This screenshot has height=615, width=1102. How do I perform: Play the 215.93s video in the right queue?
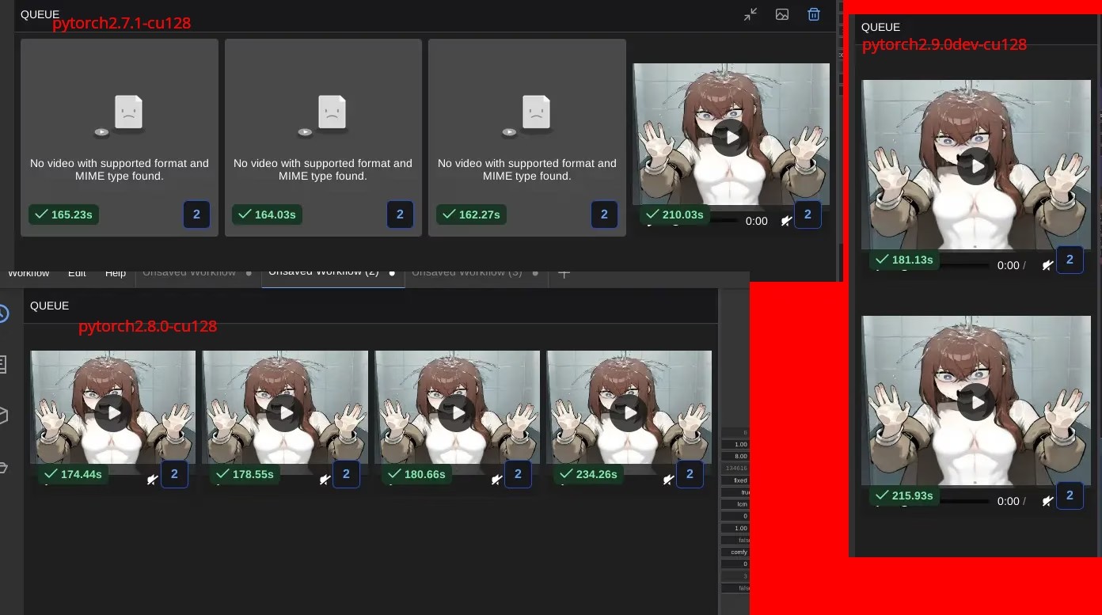point(976,402)
